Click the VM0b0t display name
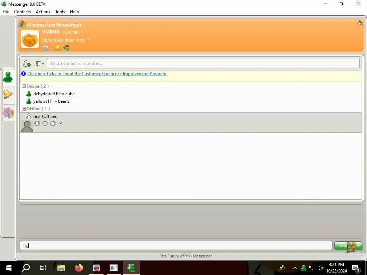The image size is (367, 275). coord(51,32)
